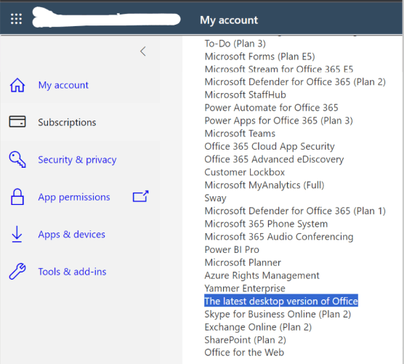The image size is (404, 364).
Task: Click the padlock icon for App permissions
Action: pos(17,197)
